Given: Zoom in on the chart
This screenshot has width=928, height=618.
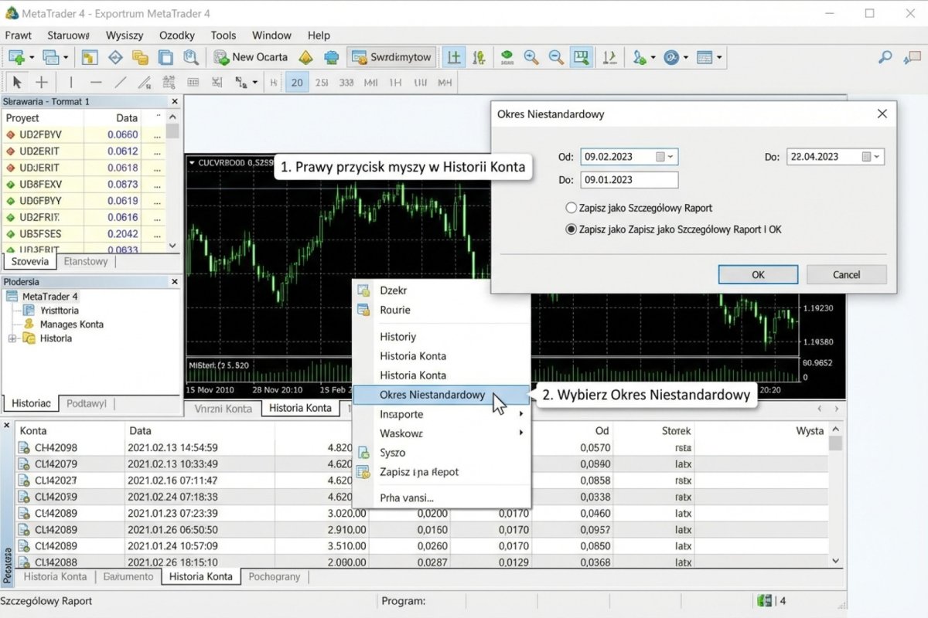Looking at the screenshot, I should [530, 56].
